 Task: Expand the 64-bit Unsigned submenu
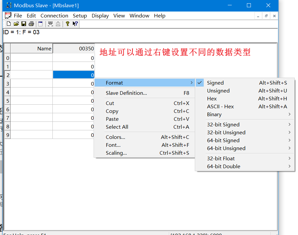pyautogui.click(x=245, y=148)
